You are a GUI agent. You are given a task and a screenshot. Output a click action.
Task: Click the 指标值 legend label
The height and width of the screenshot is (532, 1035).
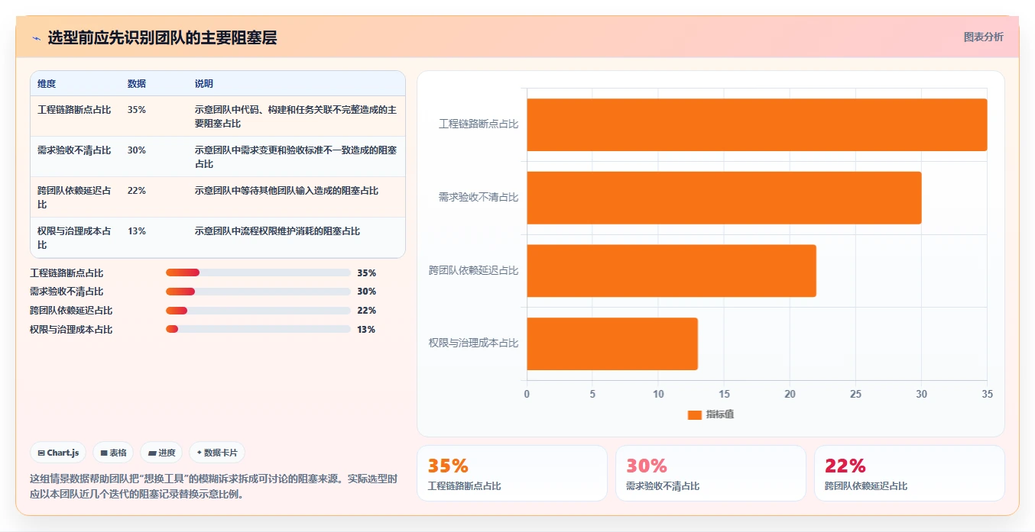pyautogui.click(x=720, y=414)
